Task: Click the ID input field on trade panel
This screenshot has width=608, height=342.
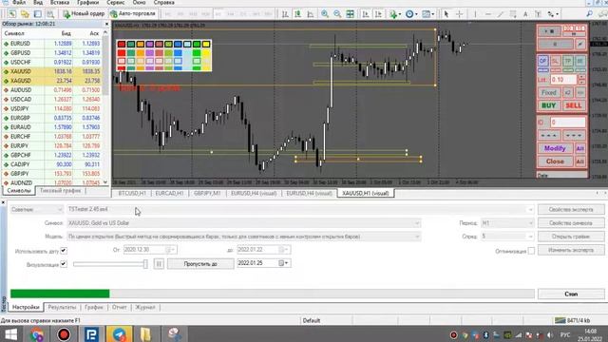Action: point(568,123)
